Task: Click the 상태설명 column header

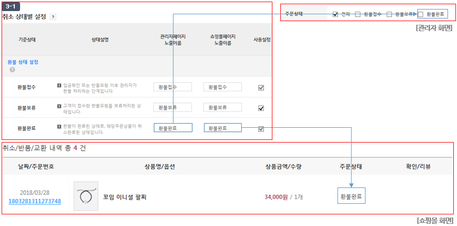Action: [x=100, y=40]
